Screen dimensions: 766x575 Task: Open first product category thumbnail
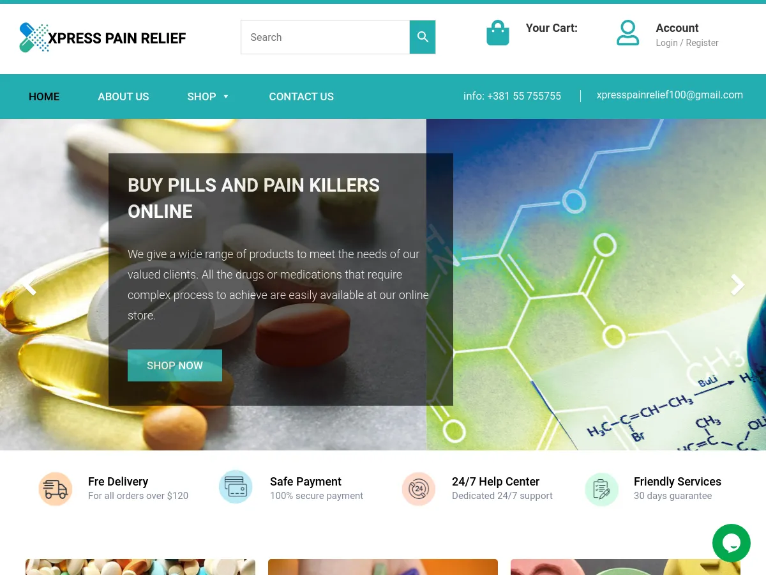point(140,567)
